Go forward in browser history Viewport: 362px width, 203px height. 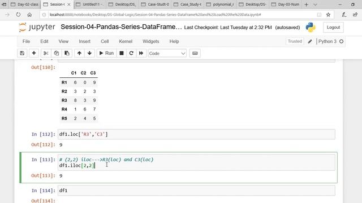pyautogui.click(x=7, y=15)
